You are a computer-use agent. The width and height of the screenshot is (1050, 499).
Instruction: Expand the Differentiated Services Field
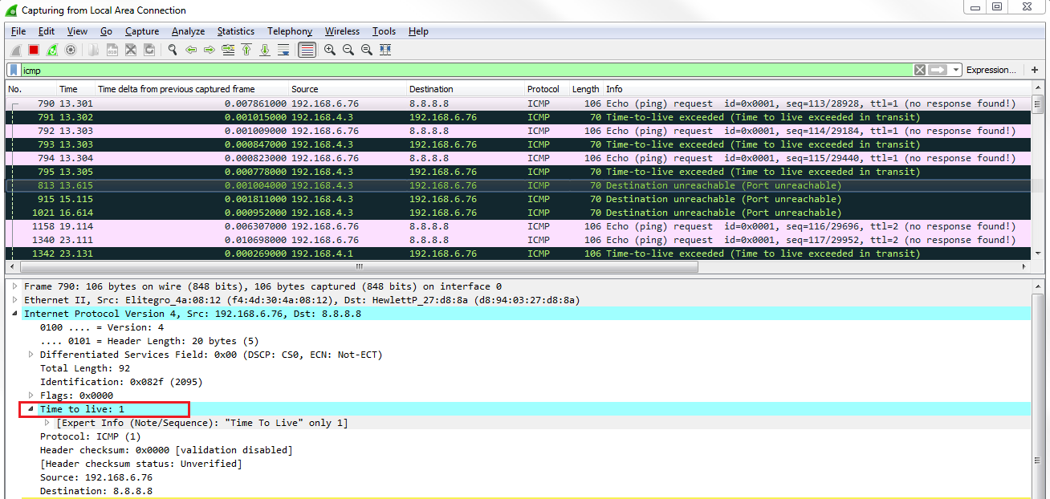(31, 355)
